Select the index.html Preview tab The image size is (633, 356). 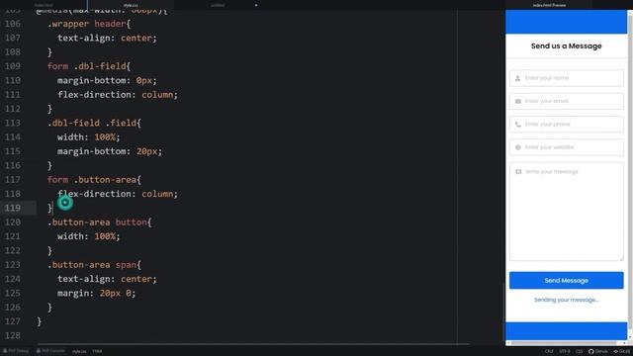(549, 5)
